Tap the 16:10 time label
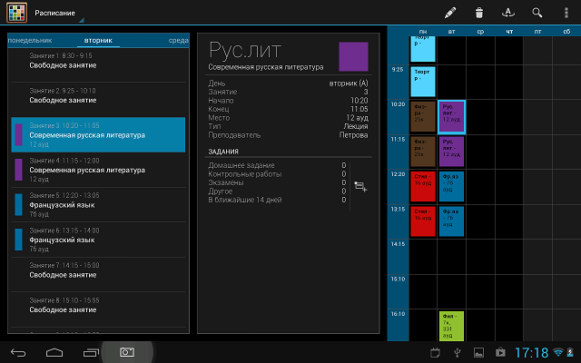581x363 pixels. point(398,314)
